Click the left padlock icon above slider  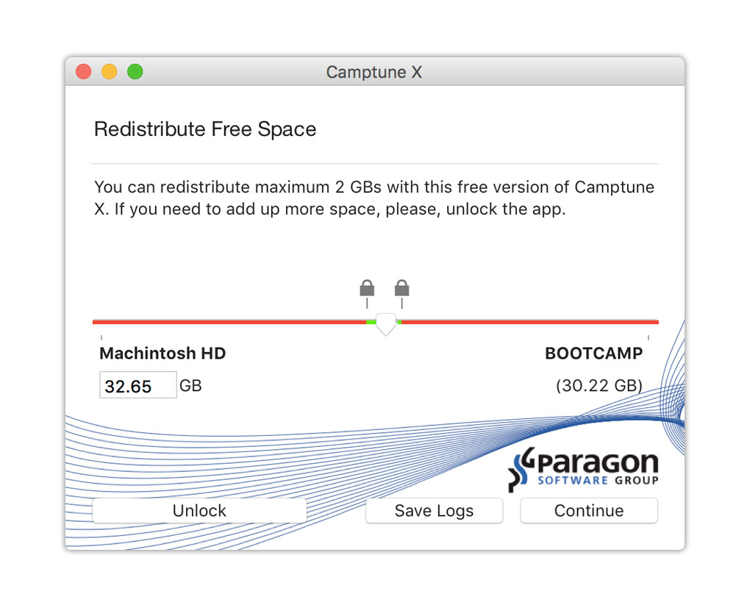(366, 289)
